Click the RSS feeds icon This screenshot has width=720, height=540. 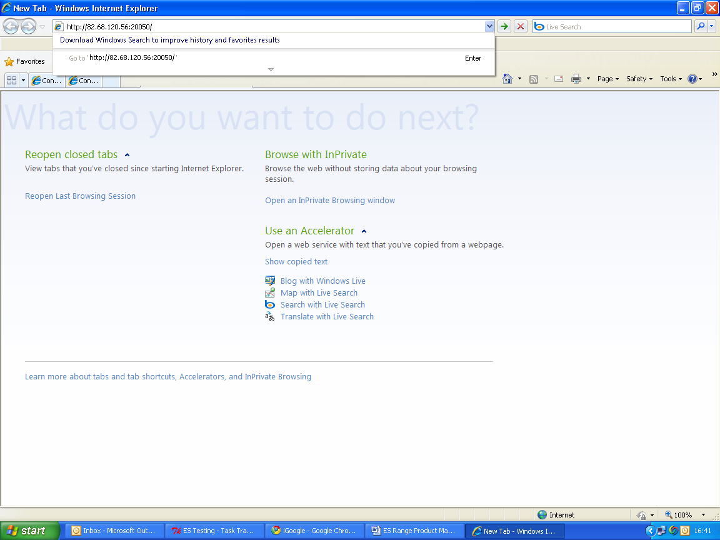[533, 79]
